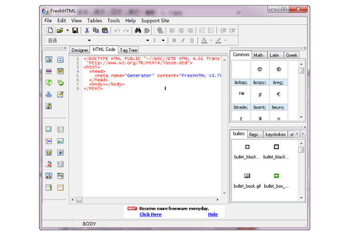The width and height of the screenshot is (348, 232).
Task: Redo the last undone action
Action: (126, 31)
